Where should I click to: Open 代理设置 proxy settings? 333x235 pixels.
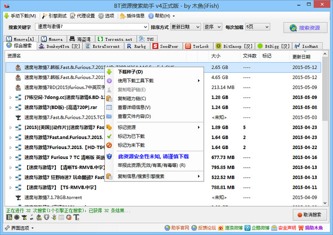(x=82, y=16)
